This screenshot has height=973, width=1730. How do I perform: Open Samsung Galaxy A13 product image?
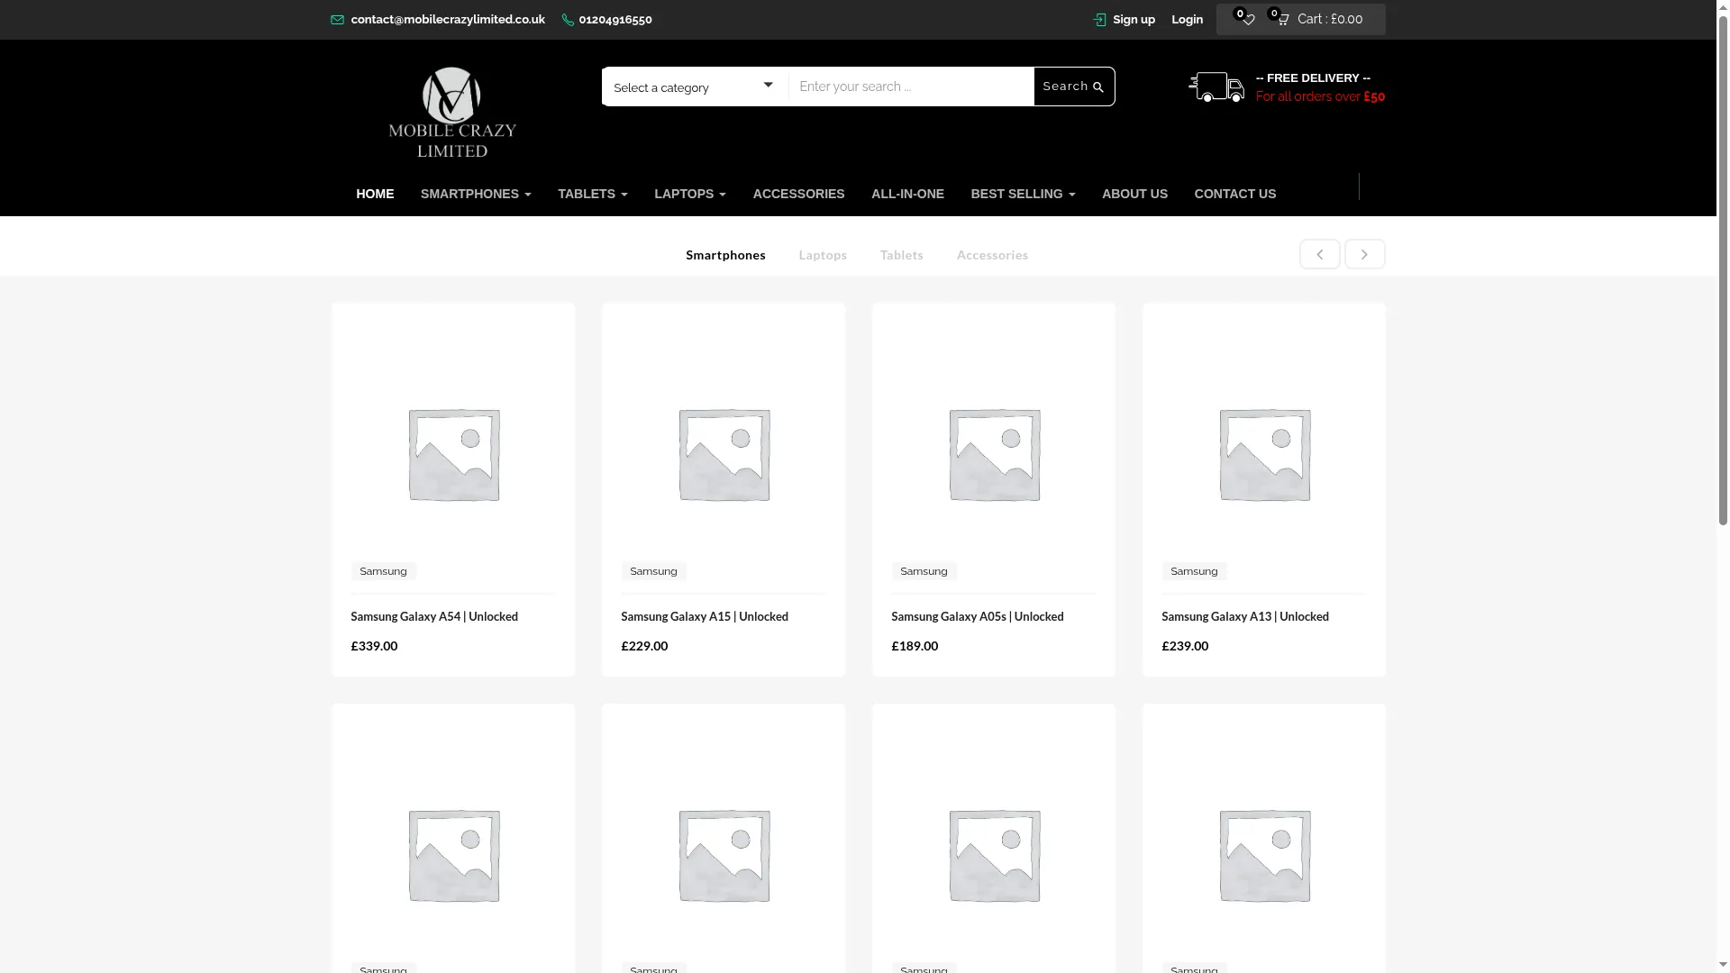tap(1264, 455)
